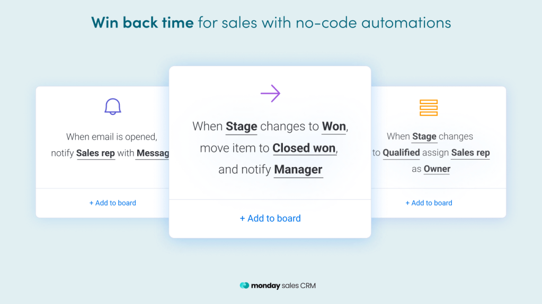Open the Won status field
Screen dimensions: 542x304
click(334, 126)
